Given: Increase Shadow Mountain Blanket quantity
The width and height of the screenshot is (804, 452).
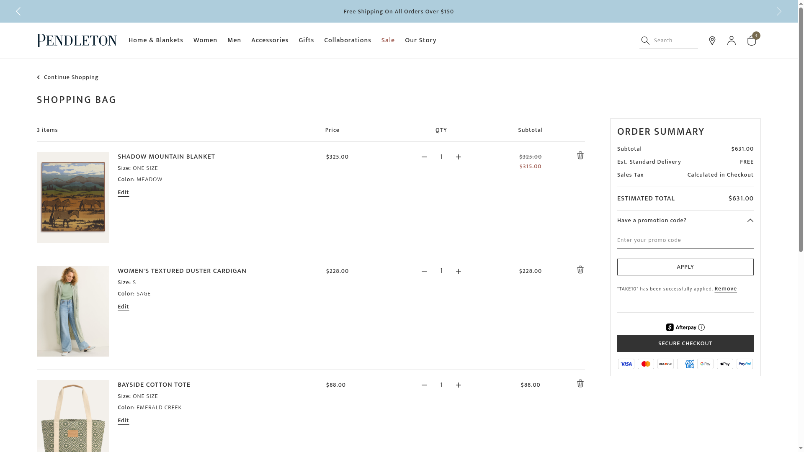Looking at the screenshot, I should tap(459, 157).
